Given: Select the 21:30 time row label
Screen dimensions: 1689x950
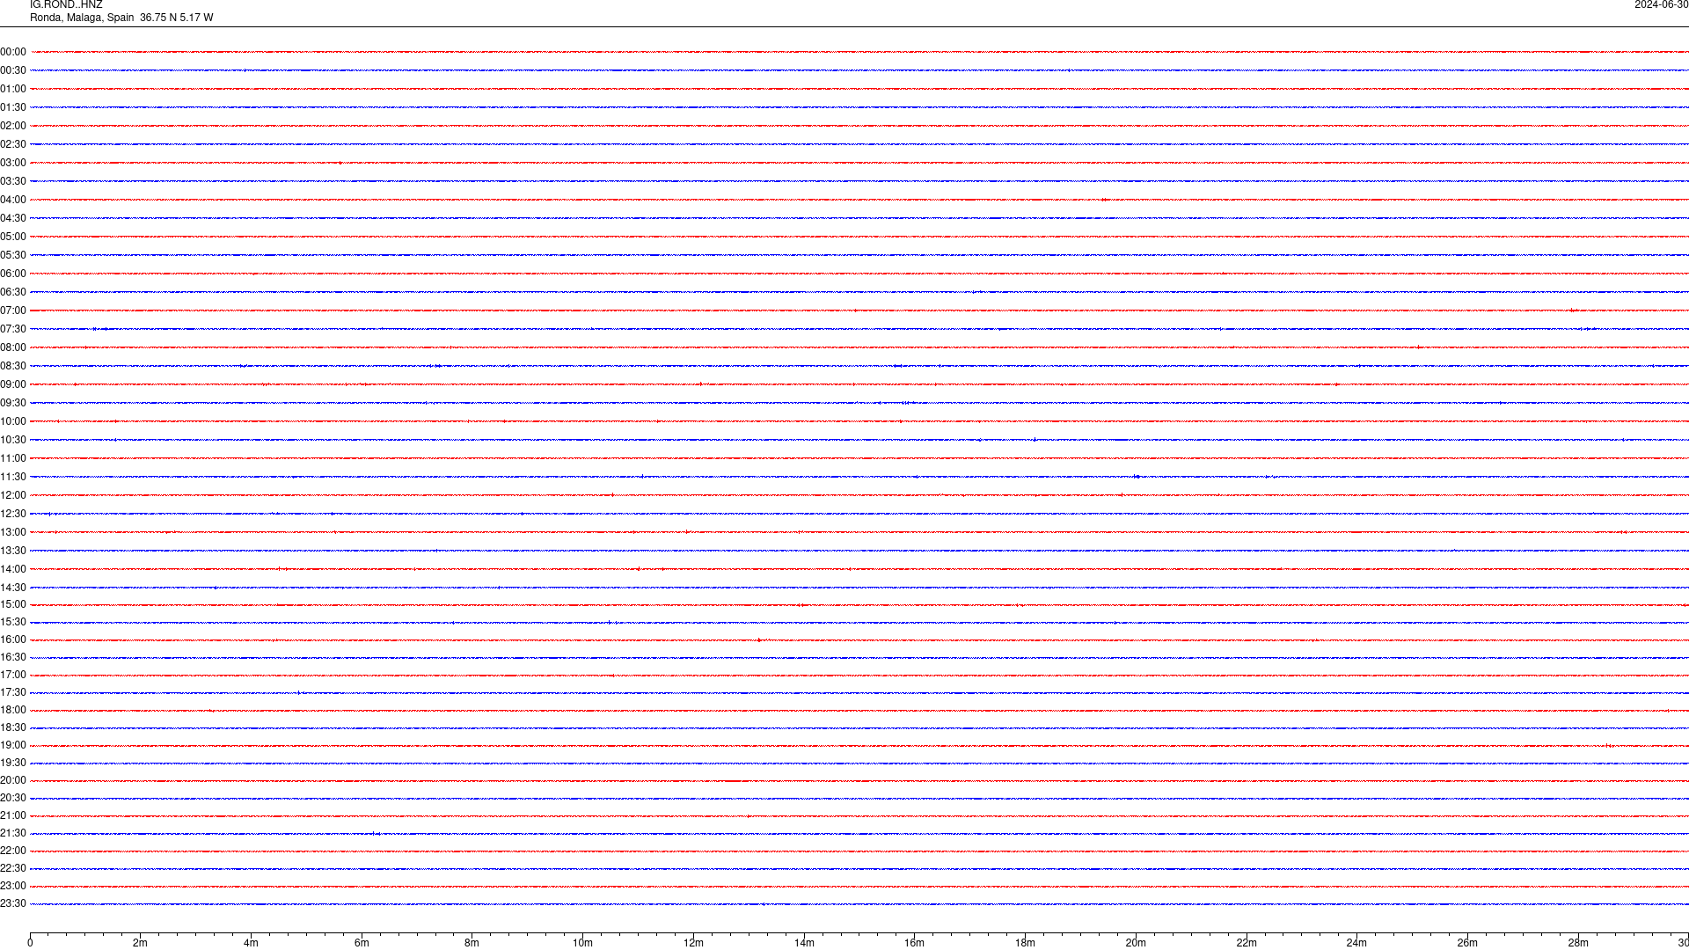Looking at the screenshot, I should click(x=13, y=833).
